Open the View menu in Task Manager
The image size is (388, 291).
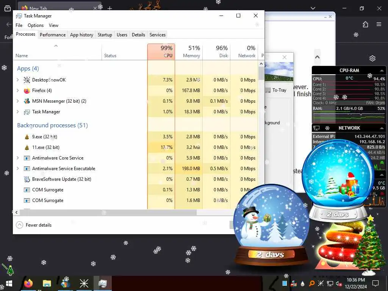point(53,25)
